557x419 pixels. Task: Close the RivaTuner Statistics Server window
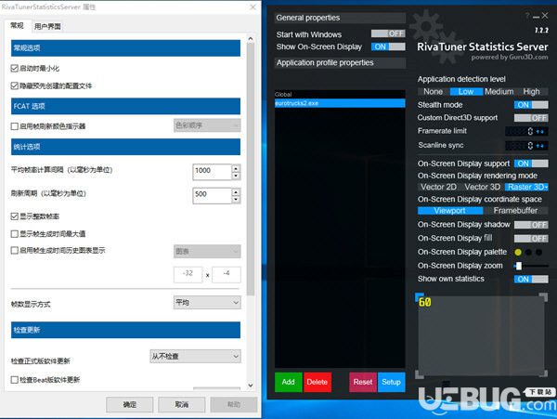tap(545, 15)
